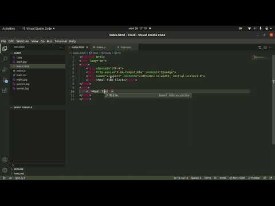Click the body breadcrumb in editor path

tap(107, 53)
